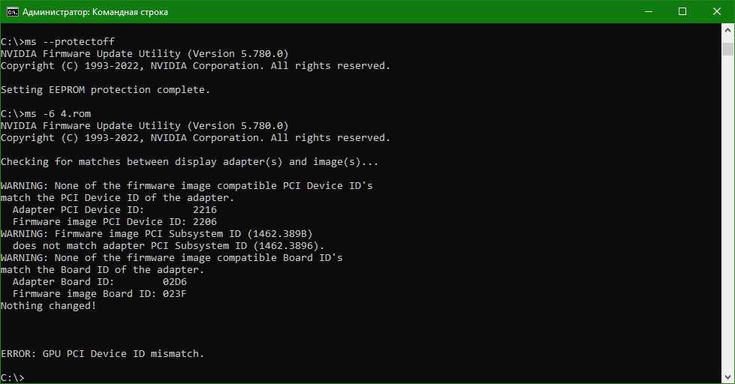Click the Firmware Subsystem ID 1462.389B line
The height and width of the screenshot is (384, 735).
tap(156, 234)
